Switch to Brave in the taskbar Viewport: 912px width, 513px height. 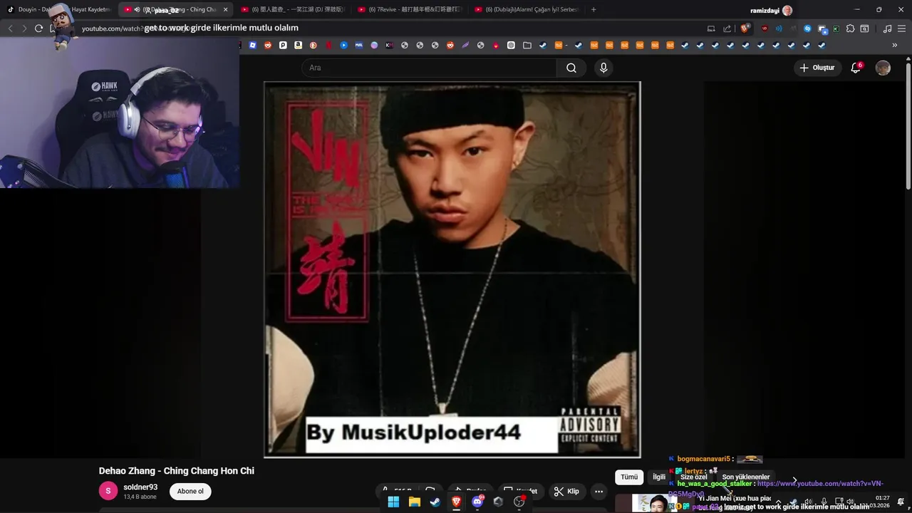click(456, 502)
